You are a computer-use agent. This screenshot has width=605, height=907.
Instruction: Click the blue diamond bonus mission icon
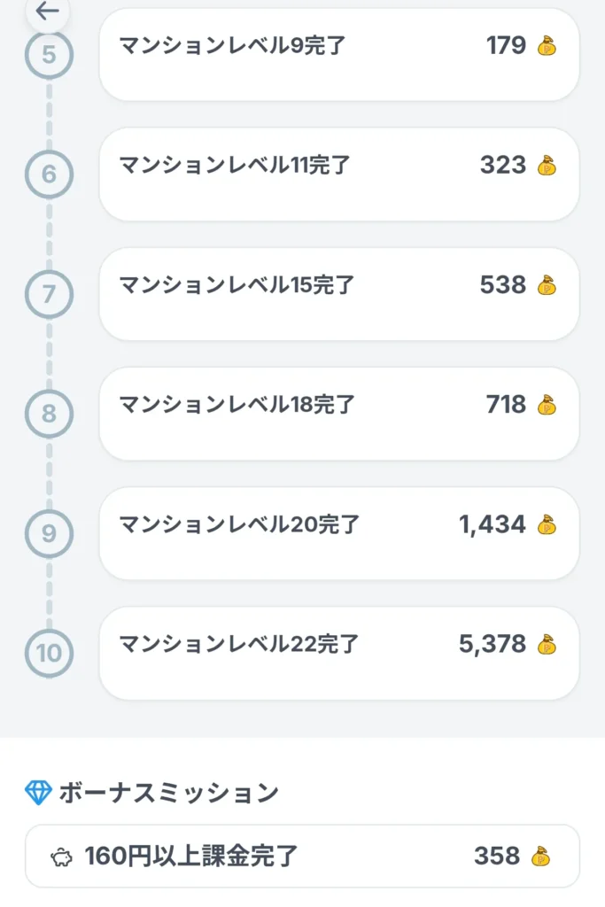[x=38, y=793]
